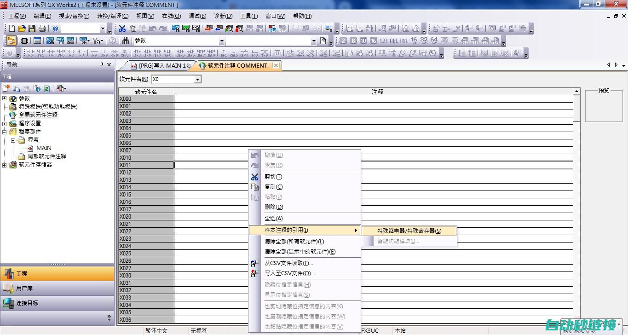Image resolution: width=628 pixels, height=335 pixels.
Task: Select 局部软元件注释 in the tree
Action: click(x=47, y=156)
